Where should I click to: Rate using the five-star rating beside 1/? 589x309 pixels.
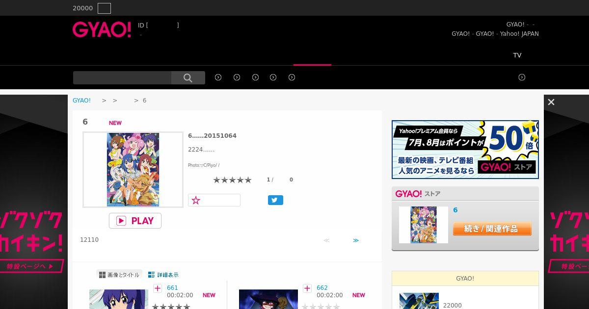[x=232, y=180]
